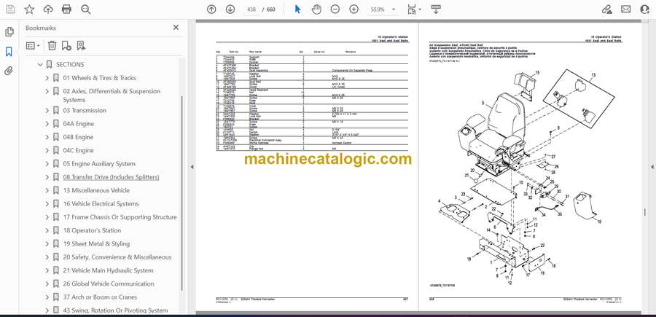Open the zoom level dropdown
The image size is (656, 317).
click(394, 9)
